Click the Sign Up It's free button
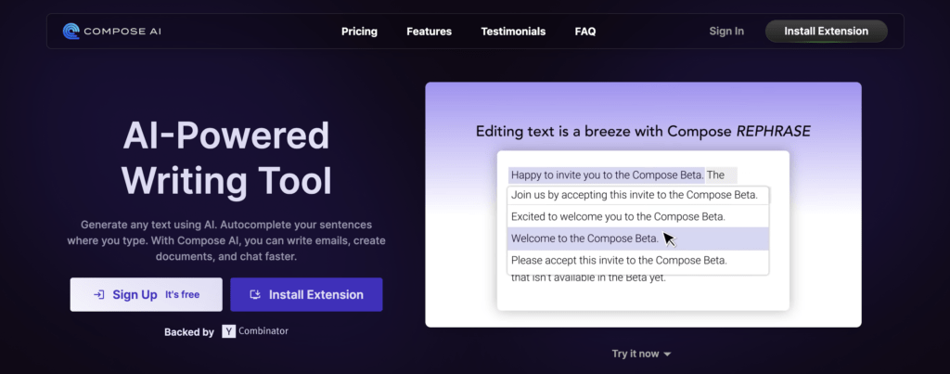 tap(146, 294)
